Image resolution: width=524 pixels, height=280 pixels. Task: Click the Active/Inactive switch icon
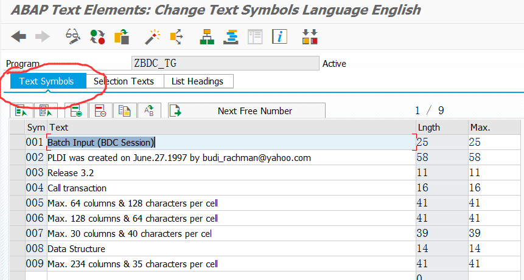click(x=97, y=36)
